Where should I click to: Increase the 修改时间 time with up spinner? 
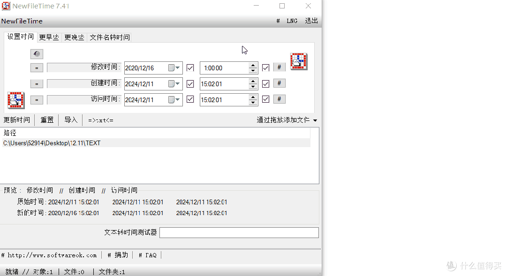253,65
